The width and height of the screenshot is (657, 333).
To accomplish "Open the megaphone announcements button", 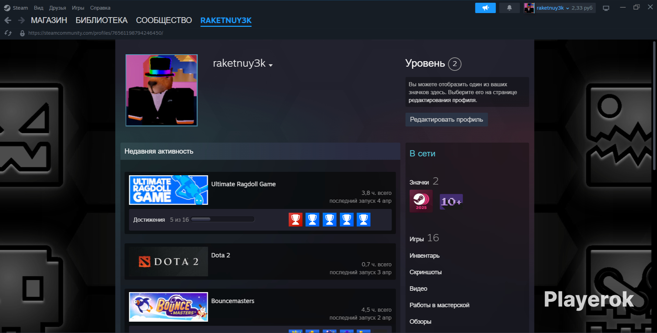I will pos(485,8).
